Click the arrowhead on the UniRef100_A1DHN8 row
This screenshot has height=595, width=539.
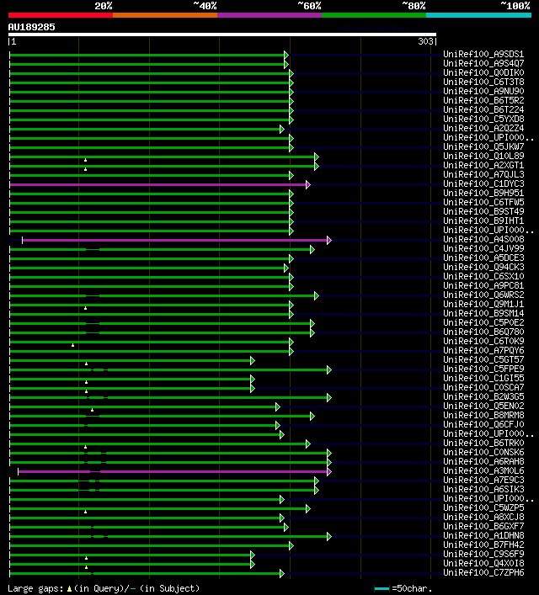click(329, 536)
